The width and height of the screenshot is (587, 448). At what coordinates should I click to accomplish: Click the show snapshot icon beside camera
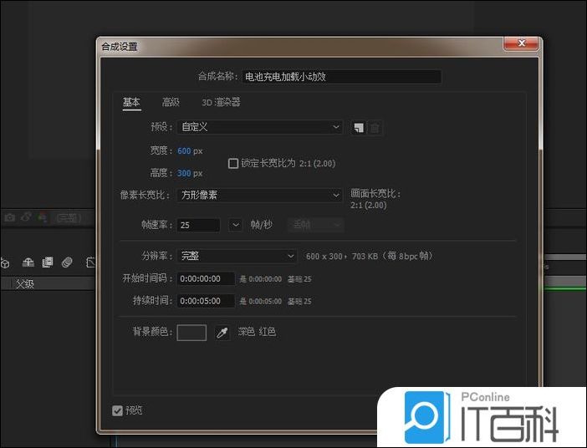(26, 216)
